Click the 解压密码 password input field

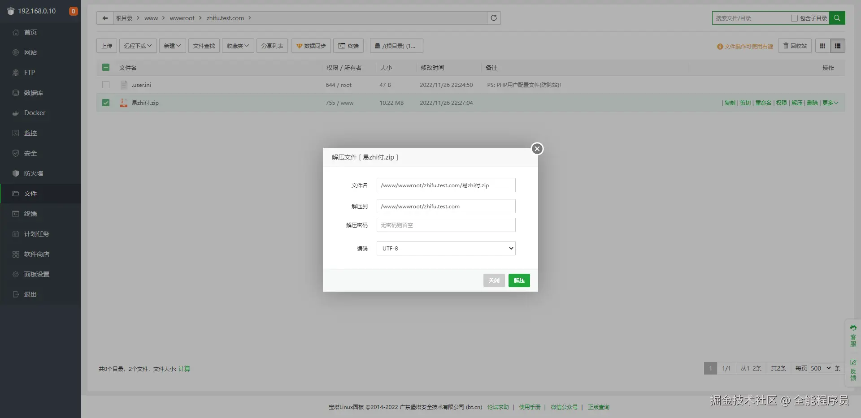[x=446, y=225]
